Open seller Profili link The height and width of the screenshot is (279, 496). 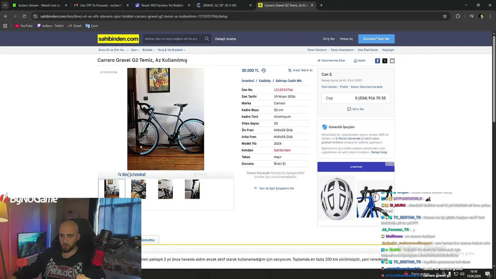tap(344, 87)
